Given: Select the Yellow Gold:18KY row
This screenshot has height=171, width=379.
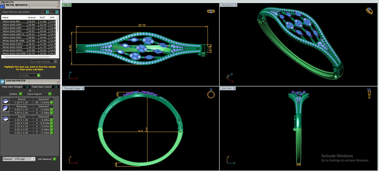Looking at the screenshot, I should (x=28, y=31).
